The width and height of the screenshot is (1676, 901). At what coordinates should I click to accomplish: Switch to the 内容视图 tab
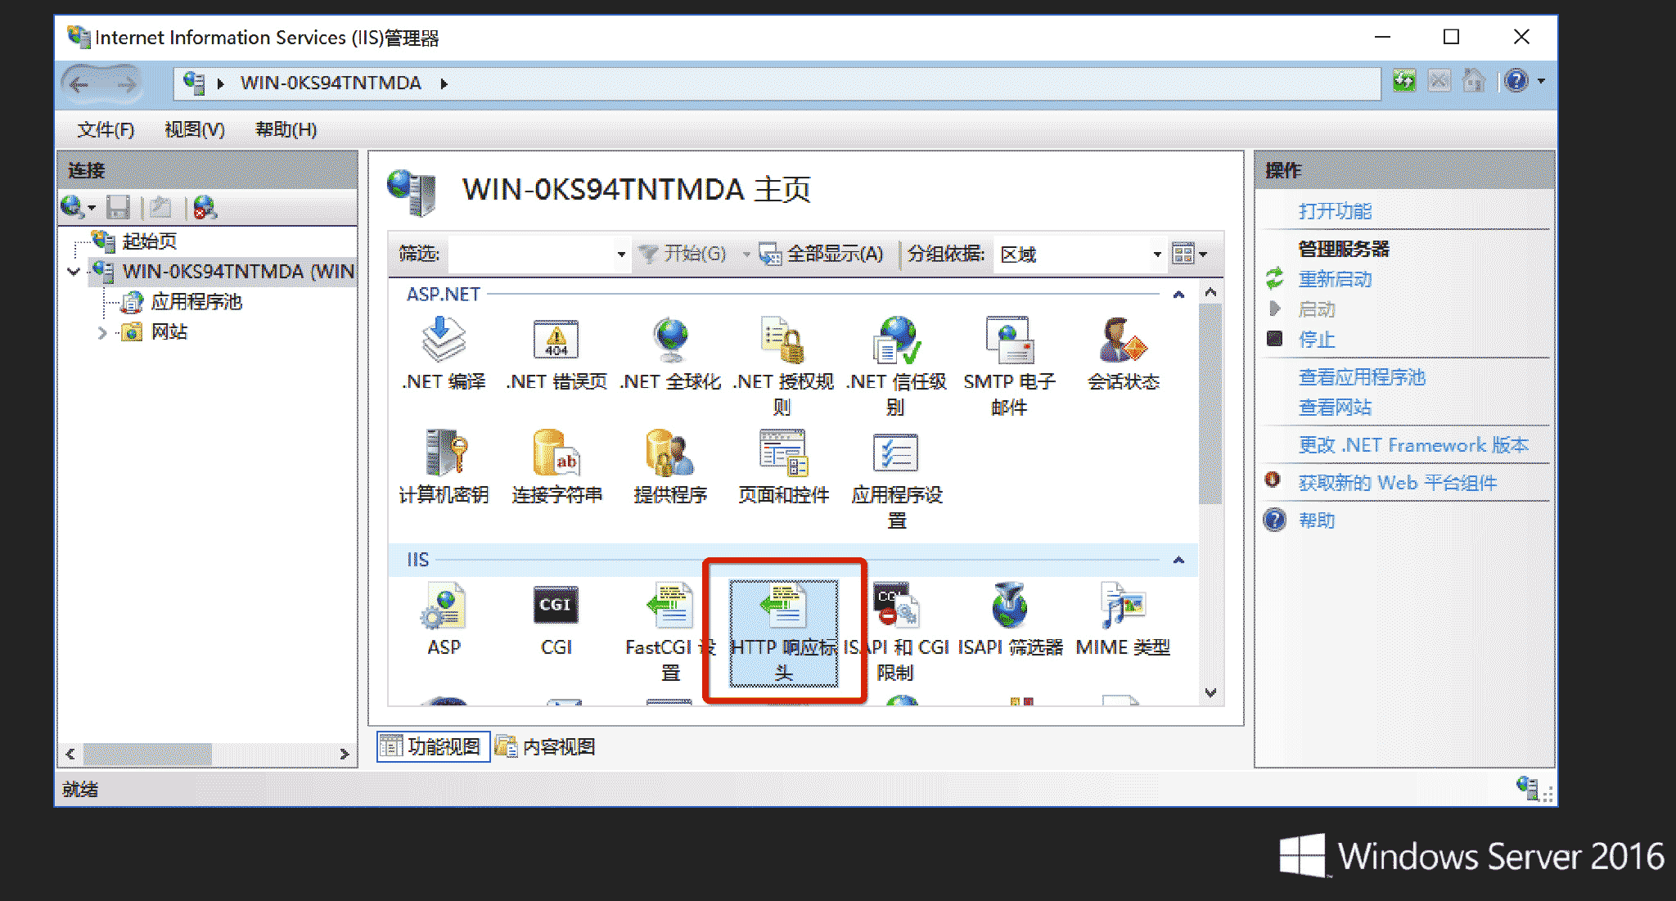tap(547, 746)
